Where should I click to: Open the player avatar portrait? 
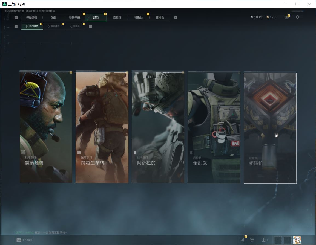(297, 240)
